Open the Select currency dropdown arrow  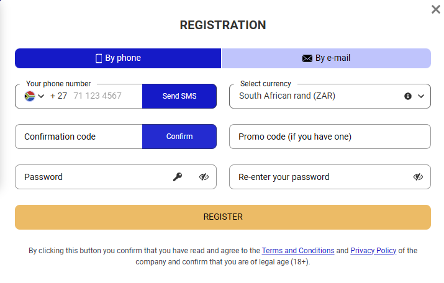click(x=421, y=96)
